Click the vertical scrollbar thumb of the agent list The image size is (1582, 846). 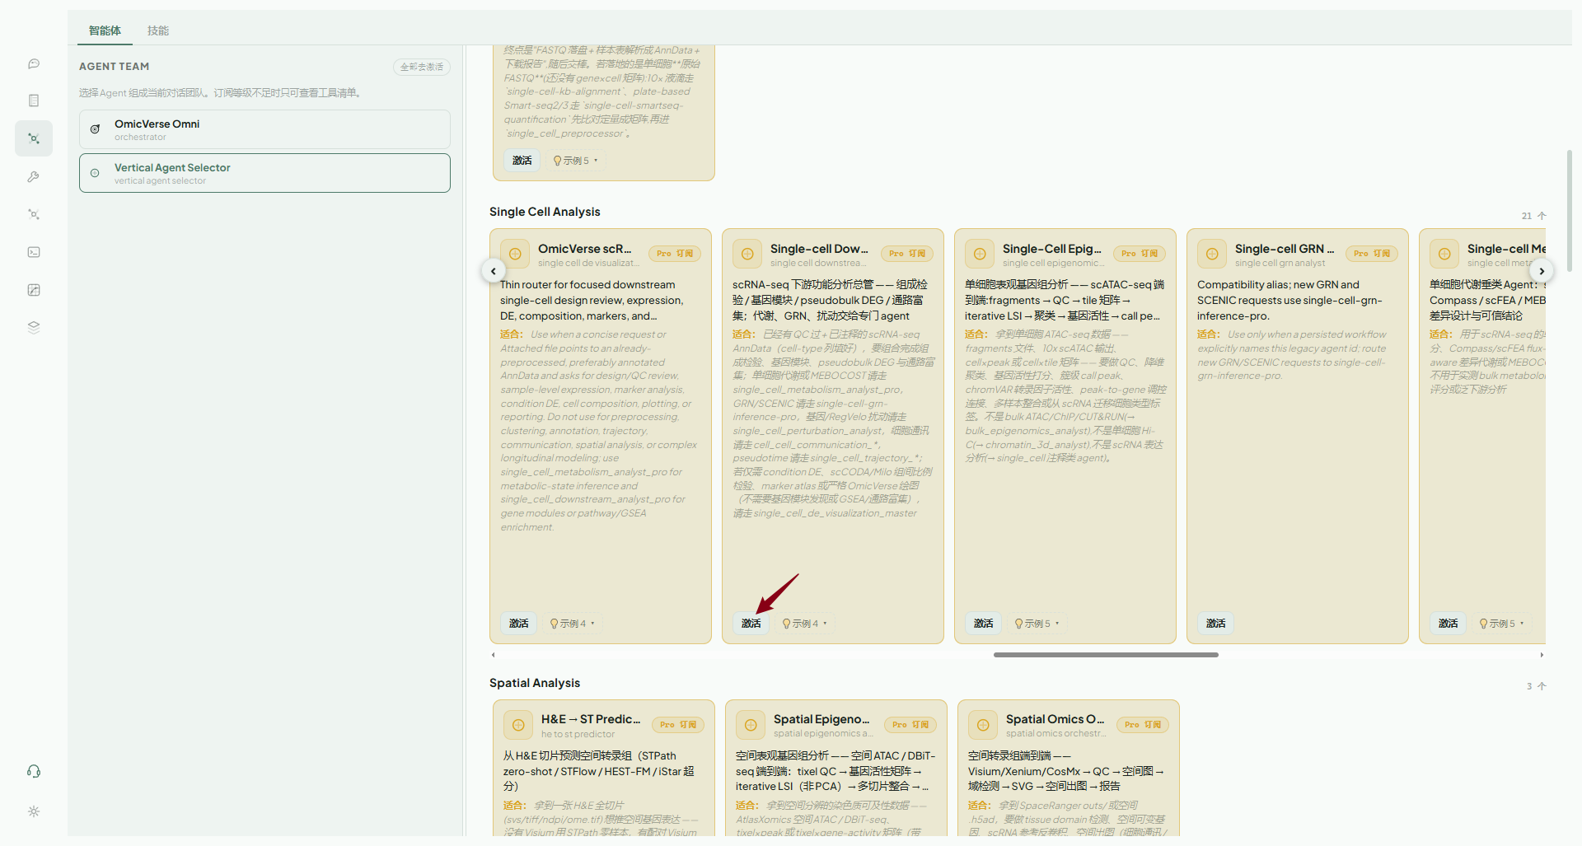[1569, 210]
